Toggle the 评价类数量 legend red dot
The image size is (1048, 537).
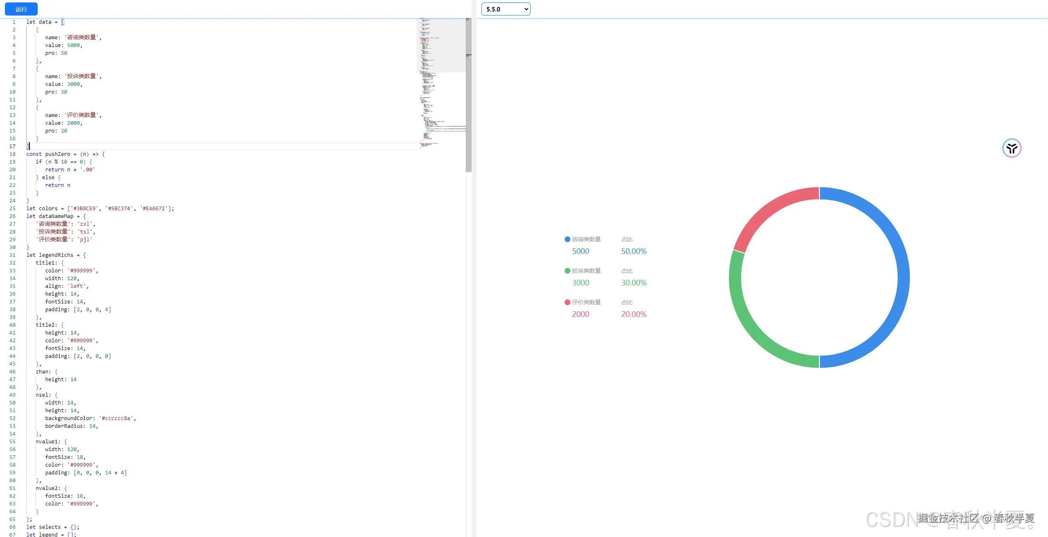[x=567, y=302]
